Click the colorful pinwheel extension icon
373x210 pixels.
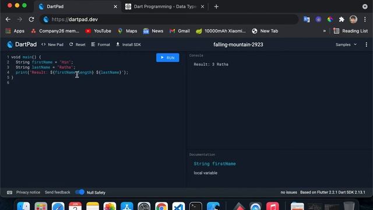point(330,19)
